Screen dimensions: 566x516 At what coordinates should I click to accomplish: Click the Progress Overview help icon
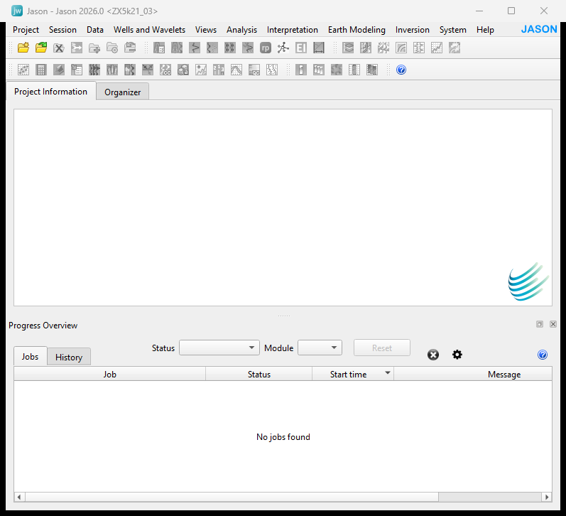tap(542, 355)
